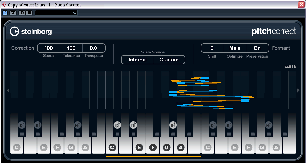Toggle C key in active middle octave
The height and width of the screenshot is (164, 306).
coord(112,147)
